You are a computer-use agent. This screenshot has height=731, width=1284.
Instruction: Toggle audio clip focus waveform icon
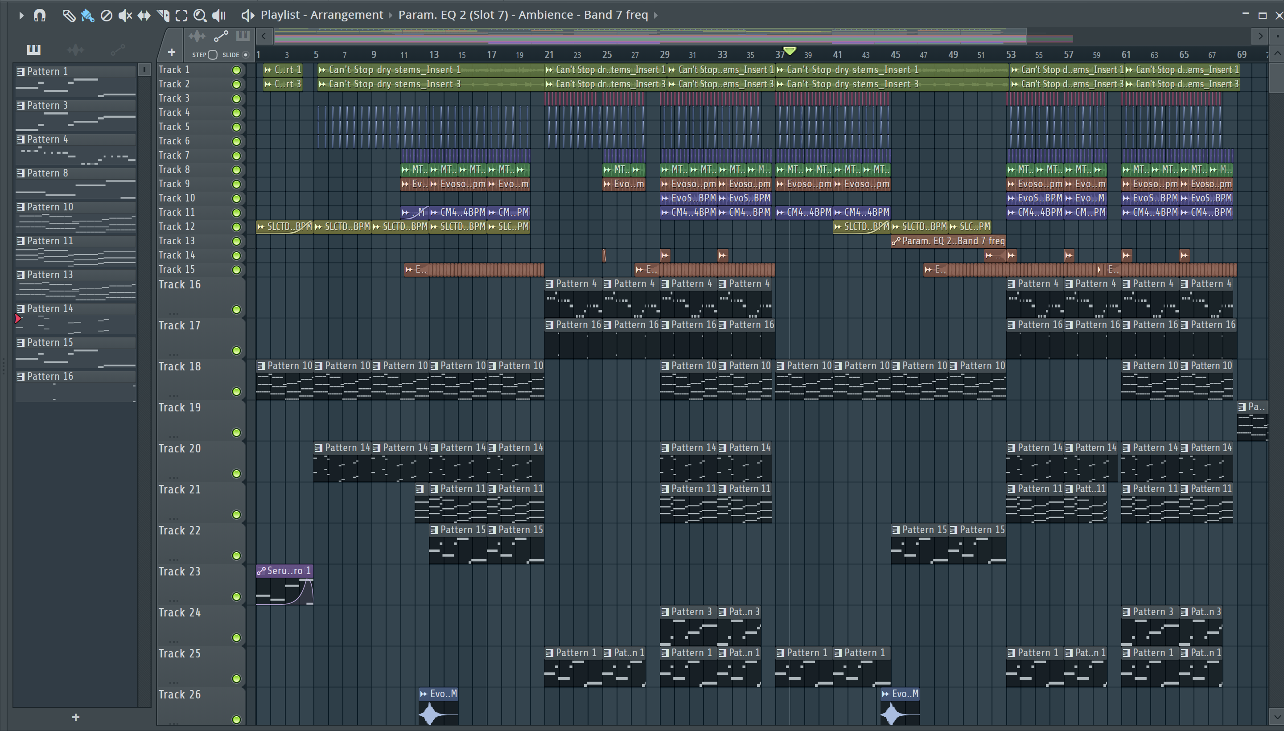[197, 36]
